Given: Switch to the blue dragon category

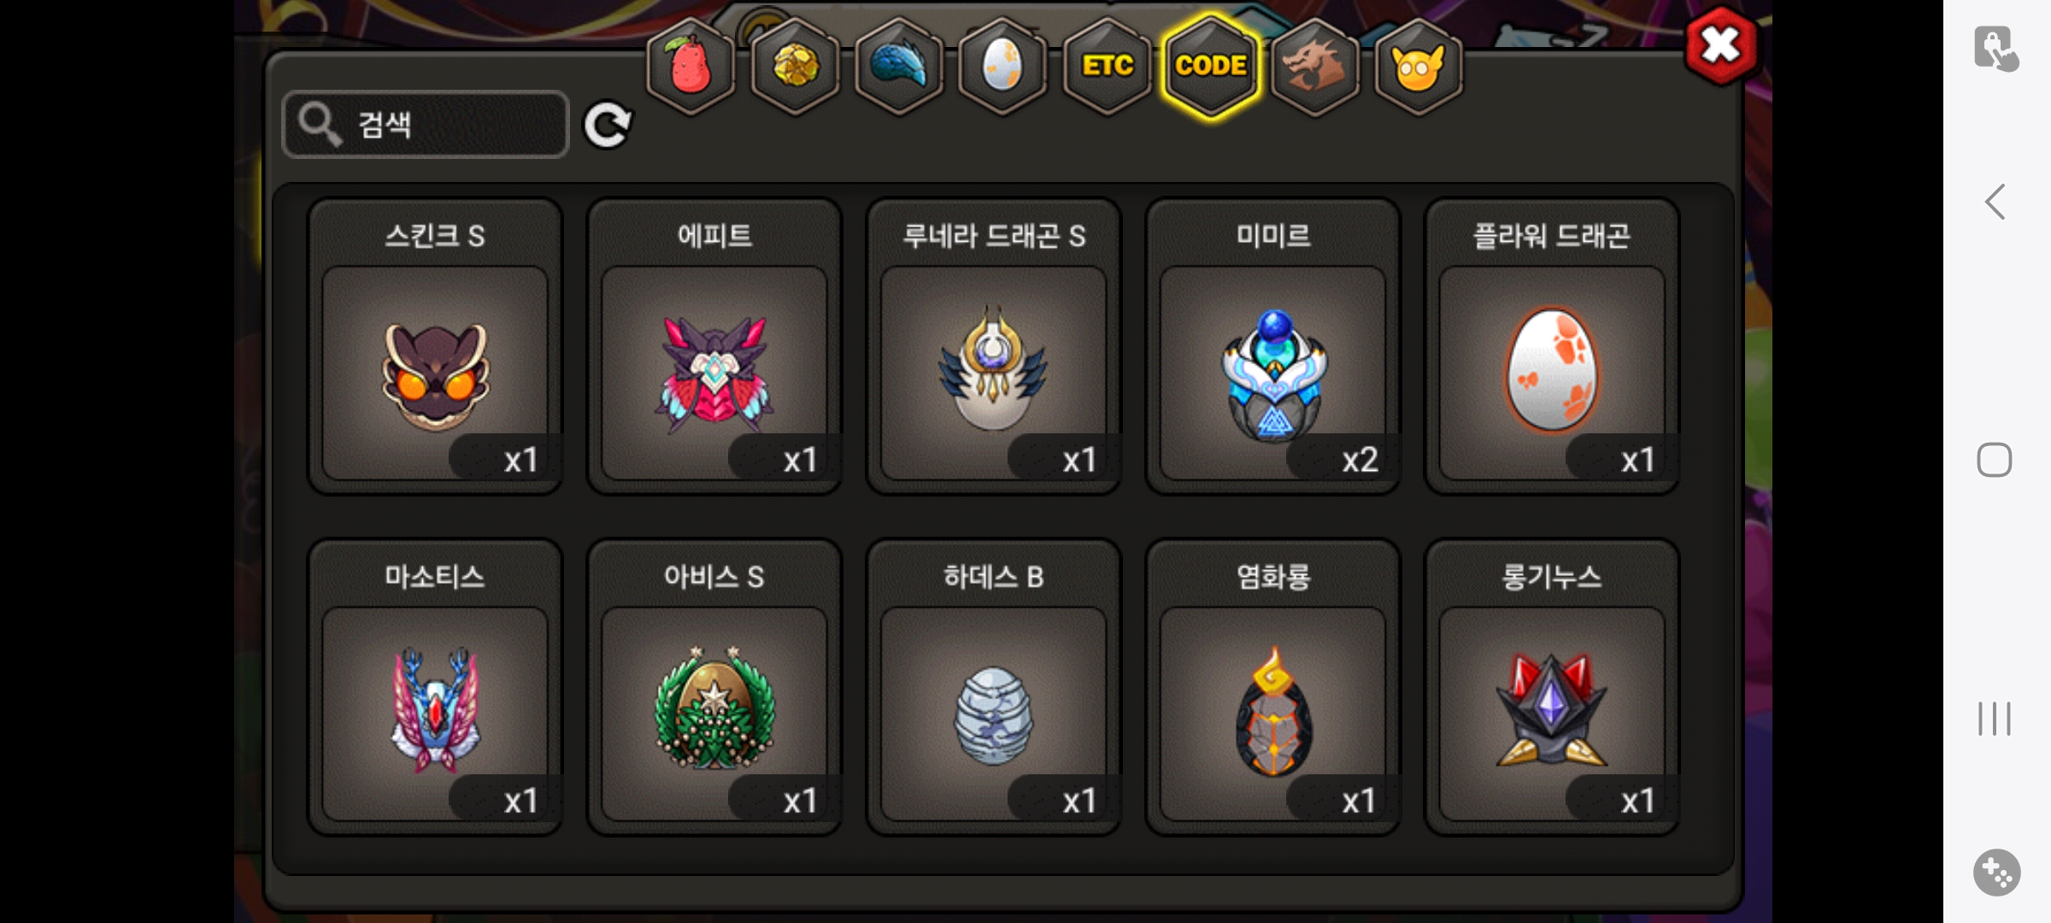Looking at the screenshot, I should (899, 67).
